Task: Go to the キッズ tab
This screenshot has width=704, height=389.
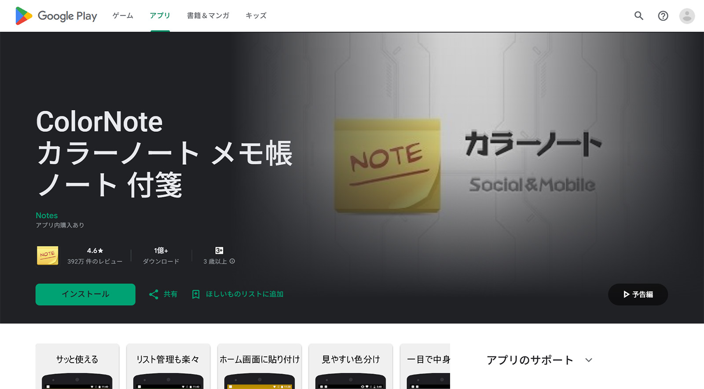Action: (256, 15)
